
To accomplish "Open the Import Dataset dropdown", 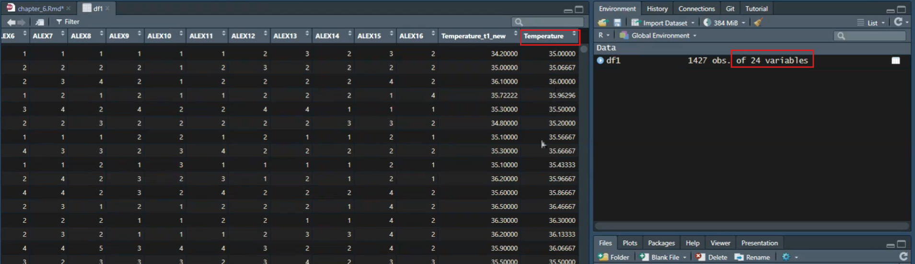I will 664,23.
